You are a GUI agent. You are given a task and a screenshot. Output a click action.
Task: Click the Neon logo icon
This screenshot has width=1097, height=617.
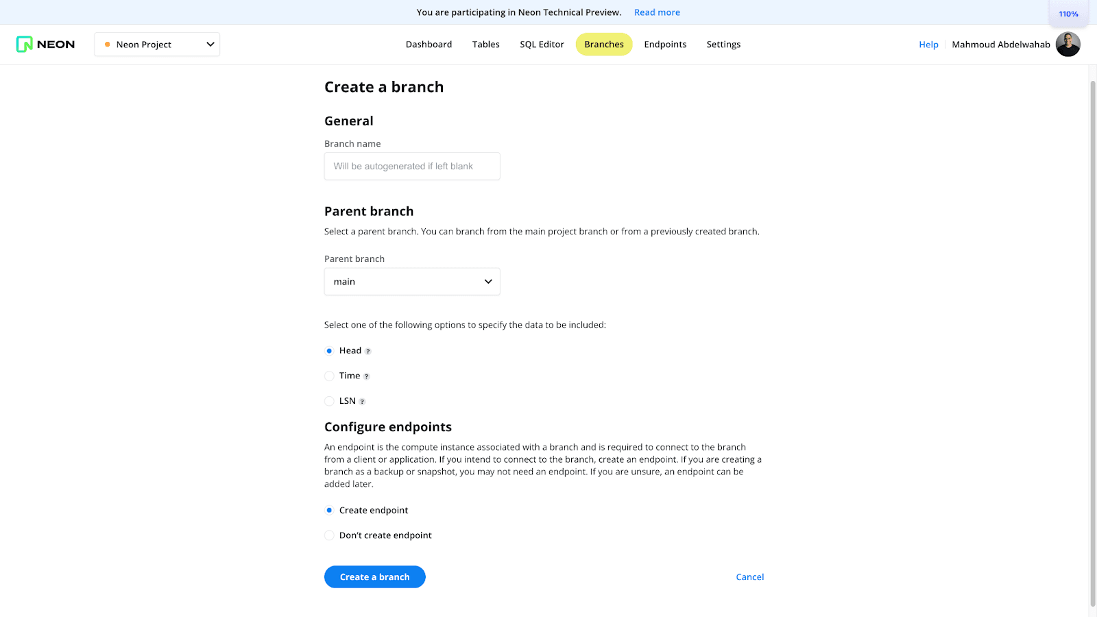[25, 45]
